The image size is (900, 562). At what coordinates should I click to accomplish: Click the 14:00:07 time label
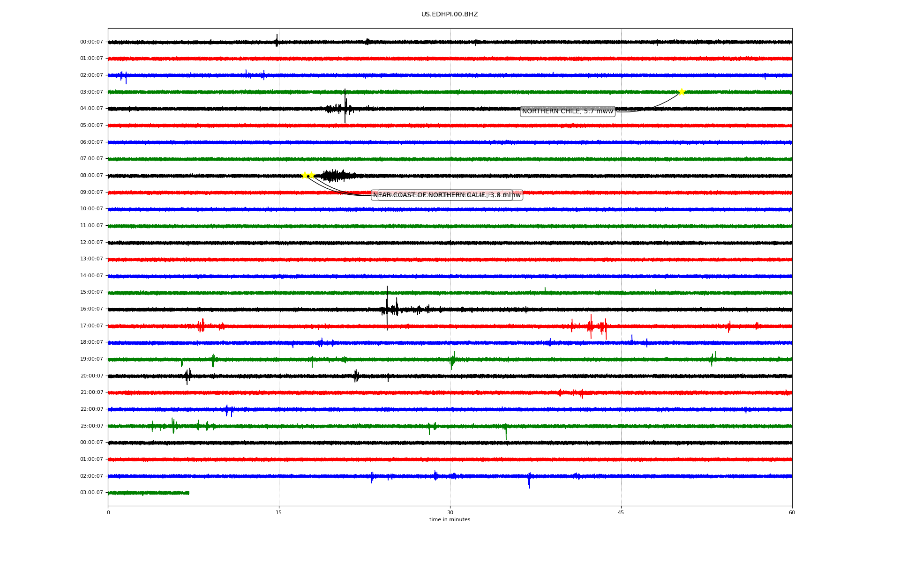click(91, 276)
